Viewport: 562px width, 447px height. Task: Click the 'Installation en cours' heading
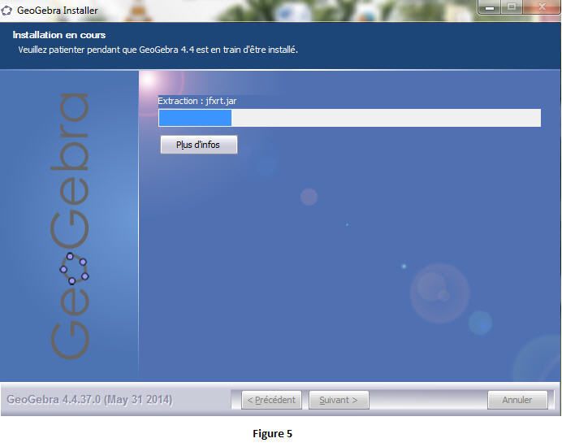[59, 35]
